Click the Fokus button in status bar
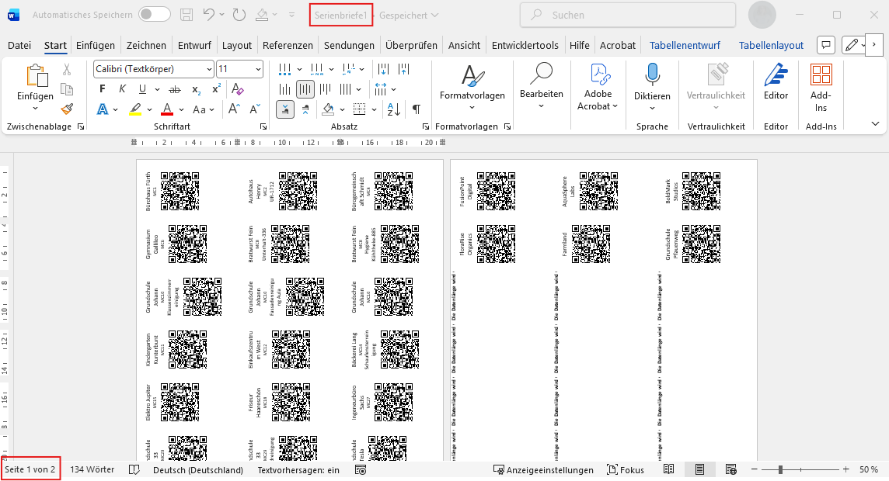 [625, 470]
